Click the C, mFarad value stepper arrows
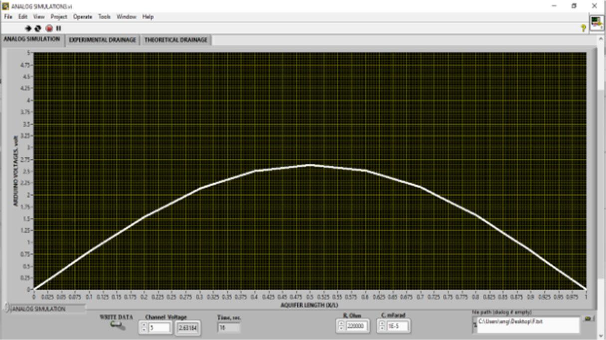The width and height of the screenshot is (606, 340). [x=382, y=326]
